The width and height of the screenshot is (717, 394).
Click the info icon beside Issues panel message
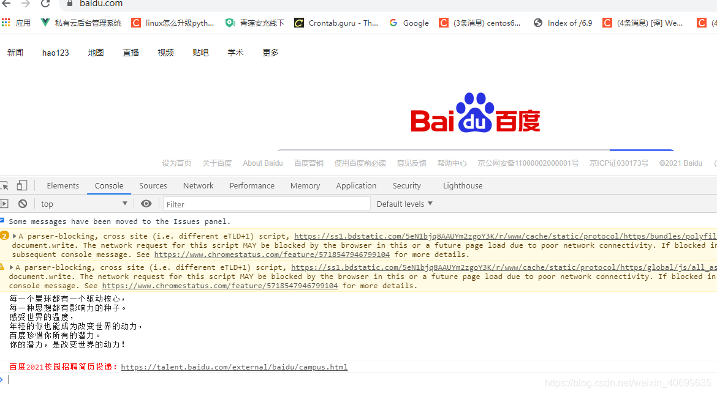[x=2, y=220]
